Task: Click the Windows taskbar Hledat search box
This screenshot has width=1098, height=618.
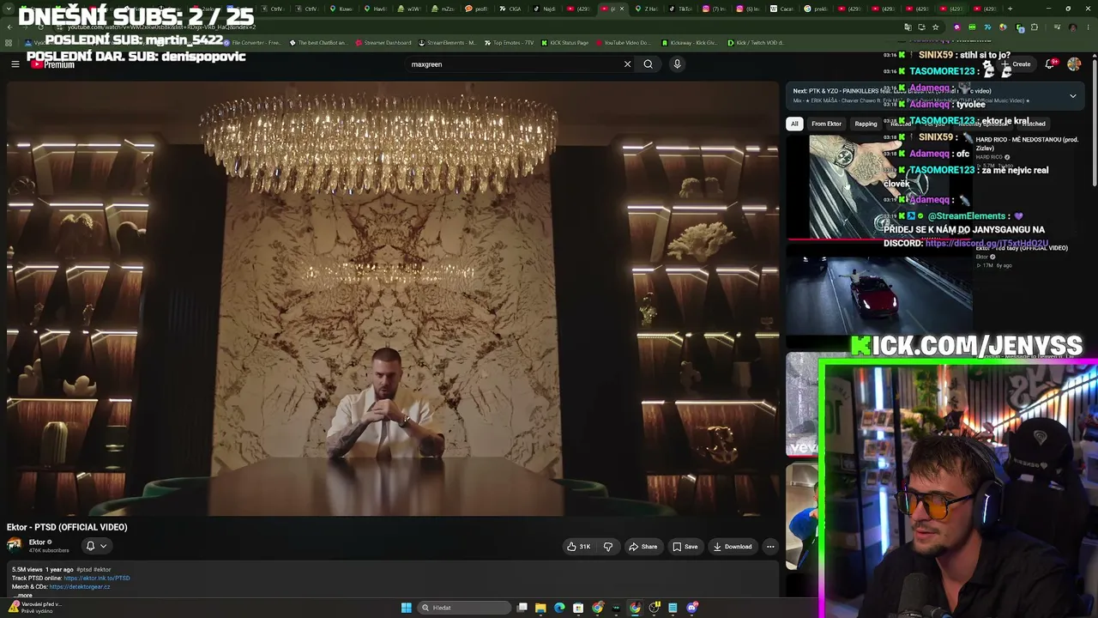Action: click(x=463, y=608)
